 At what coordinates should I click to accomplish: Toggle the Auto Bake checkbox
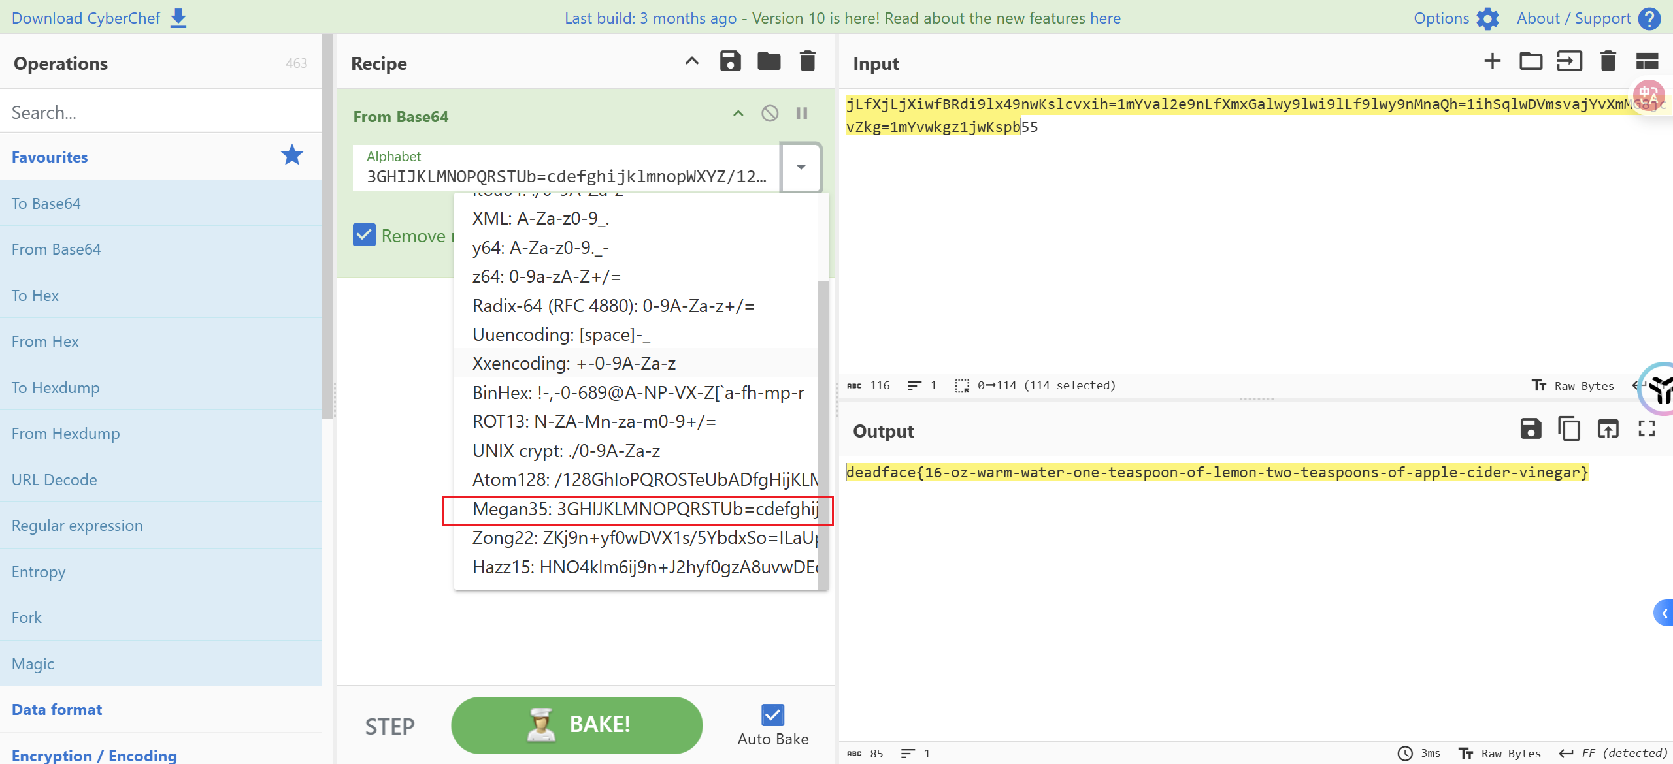pyautogui.click(x=772, y=715)
